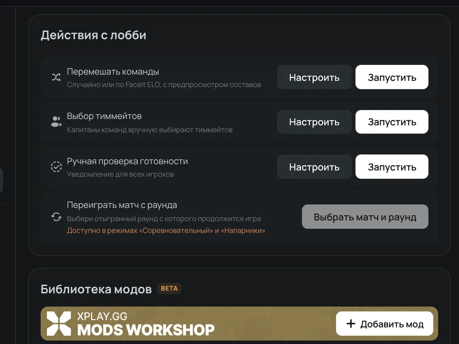The image size is (459, 344).
Task: Configure Ручная проверка готовности via Настроить
Action: click(x=314, y=167)
